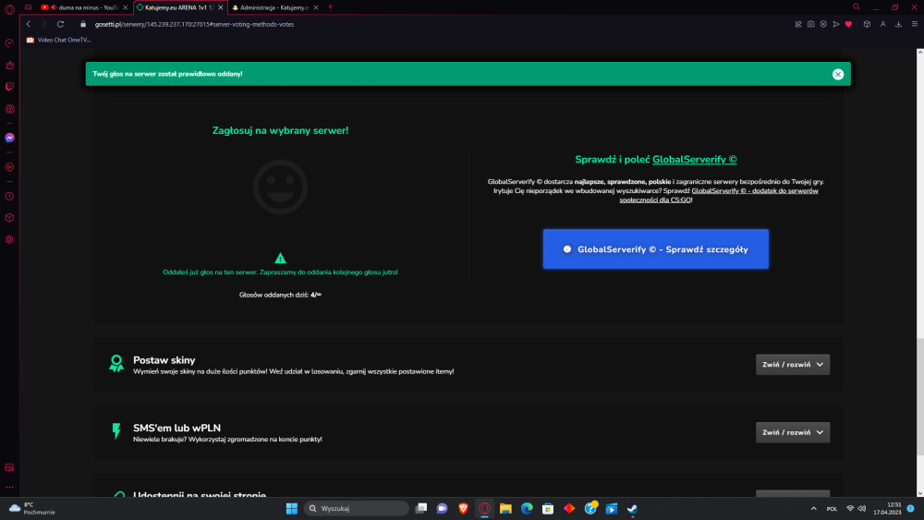
Task: Toggle the red heart bookmark icon
Action: pyautogui.click(x=848, y=24)
